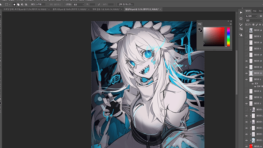Choose Intersect with Selection mode icon
This screenshot has height=148, width=263.
(26, 4)
